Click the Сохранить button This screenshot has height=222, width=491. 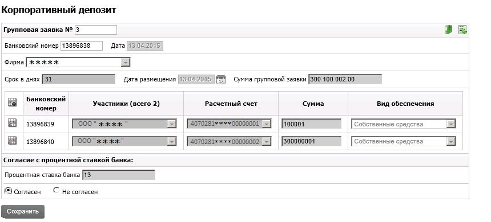23,211
